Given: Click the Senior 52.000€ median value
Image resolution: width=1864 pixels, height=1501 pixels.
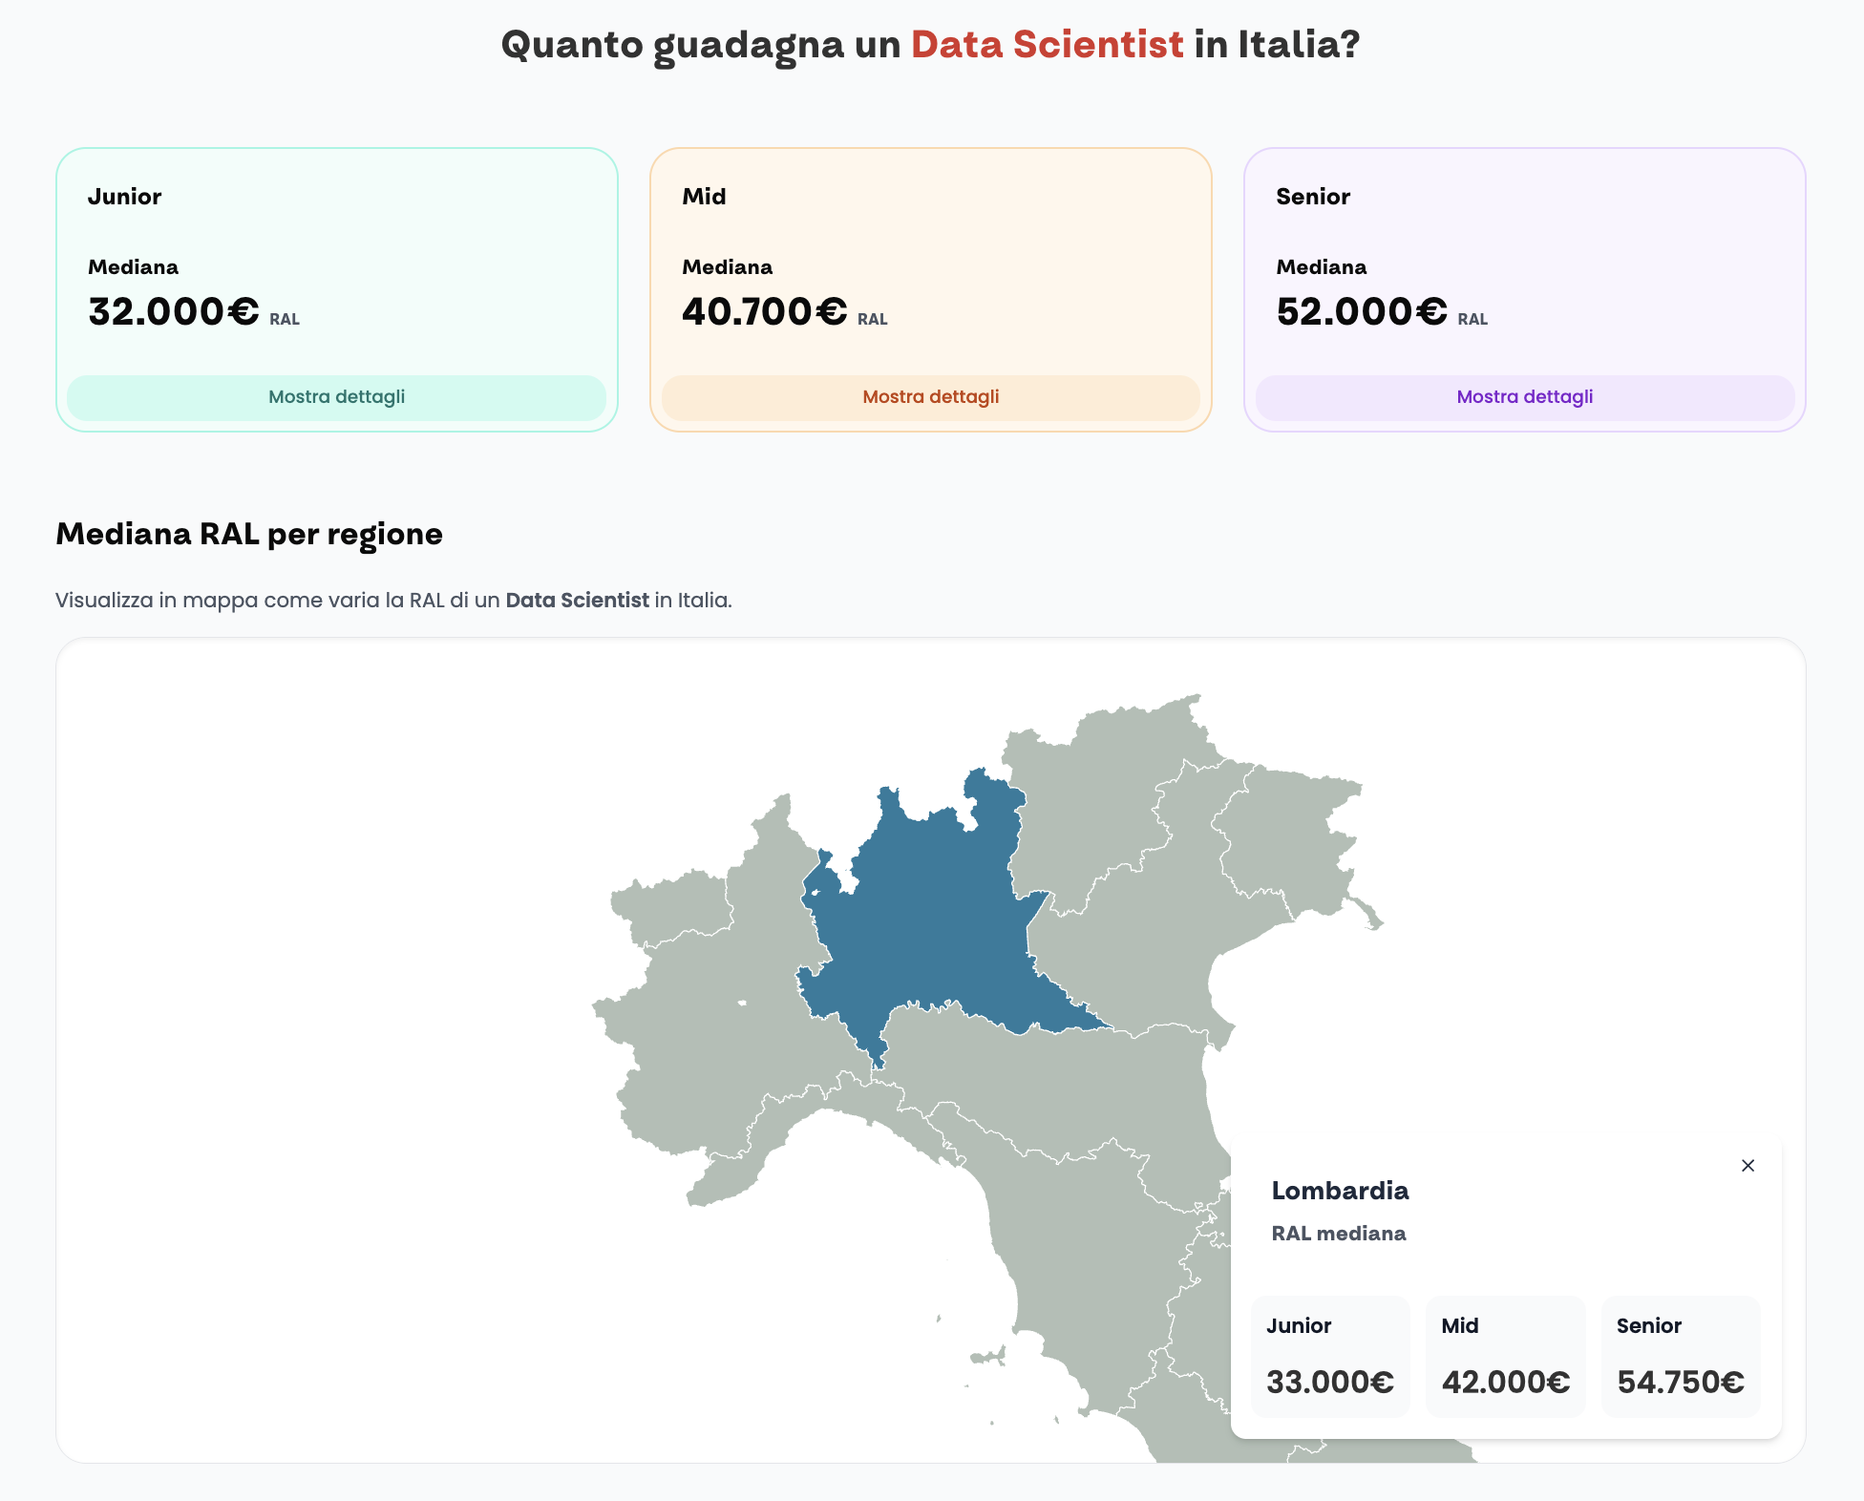Looking at the screenshot, I should [1361, 312].
